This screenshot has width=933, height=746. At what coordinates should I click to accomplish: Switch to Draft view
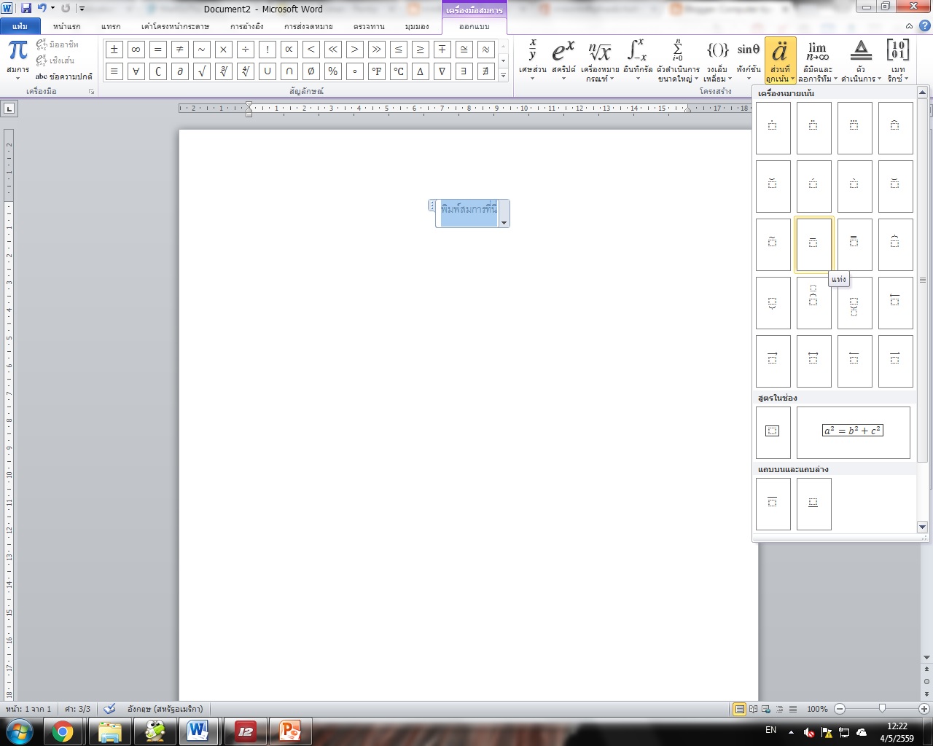[792, 709]
